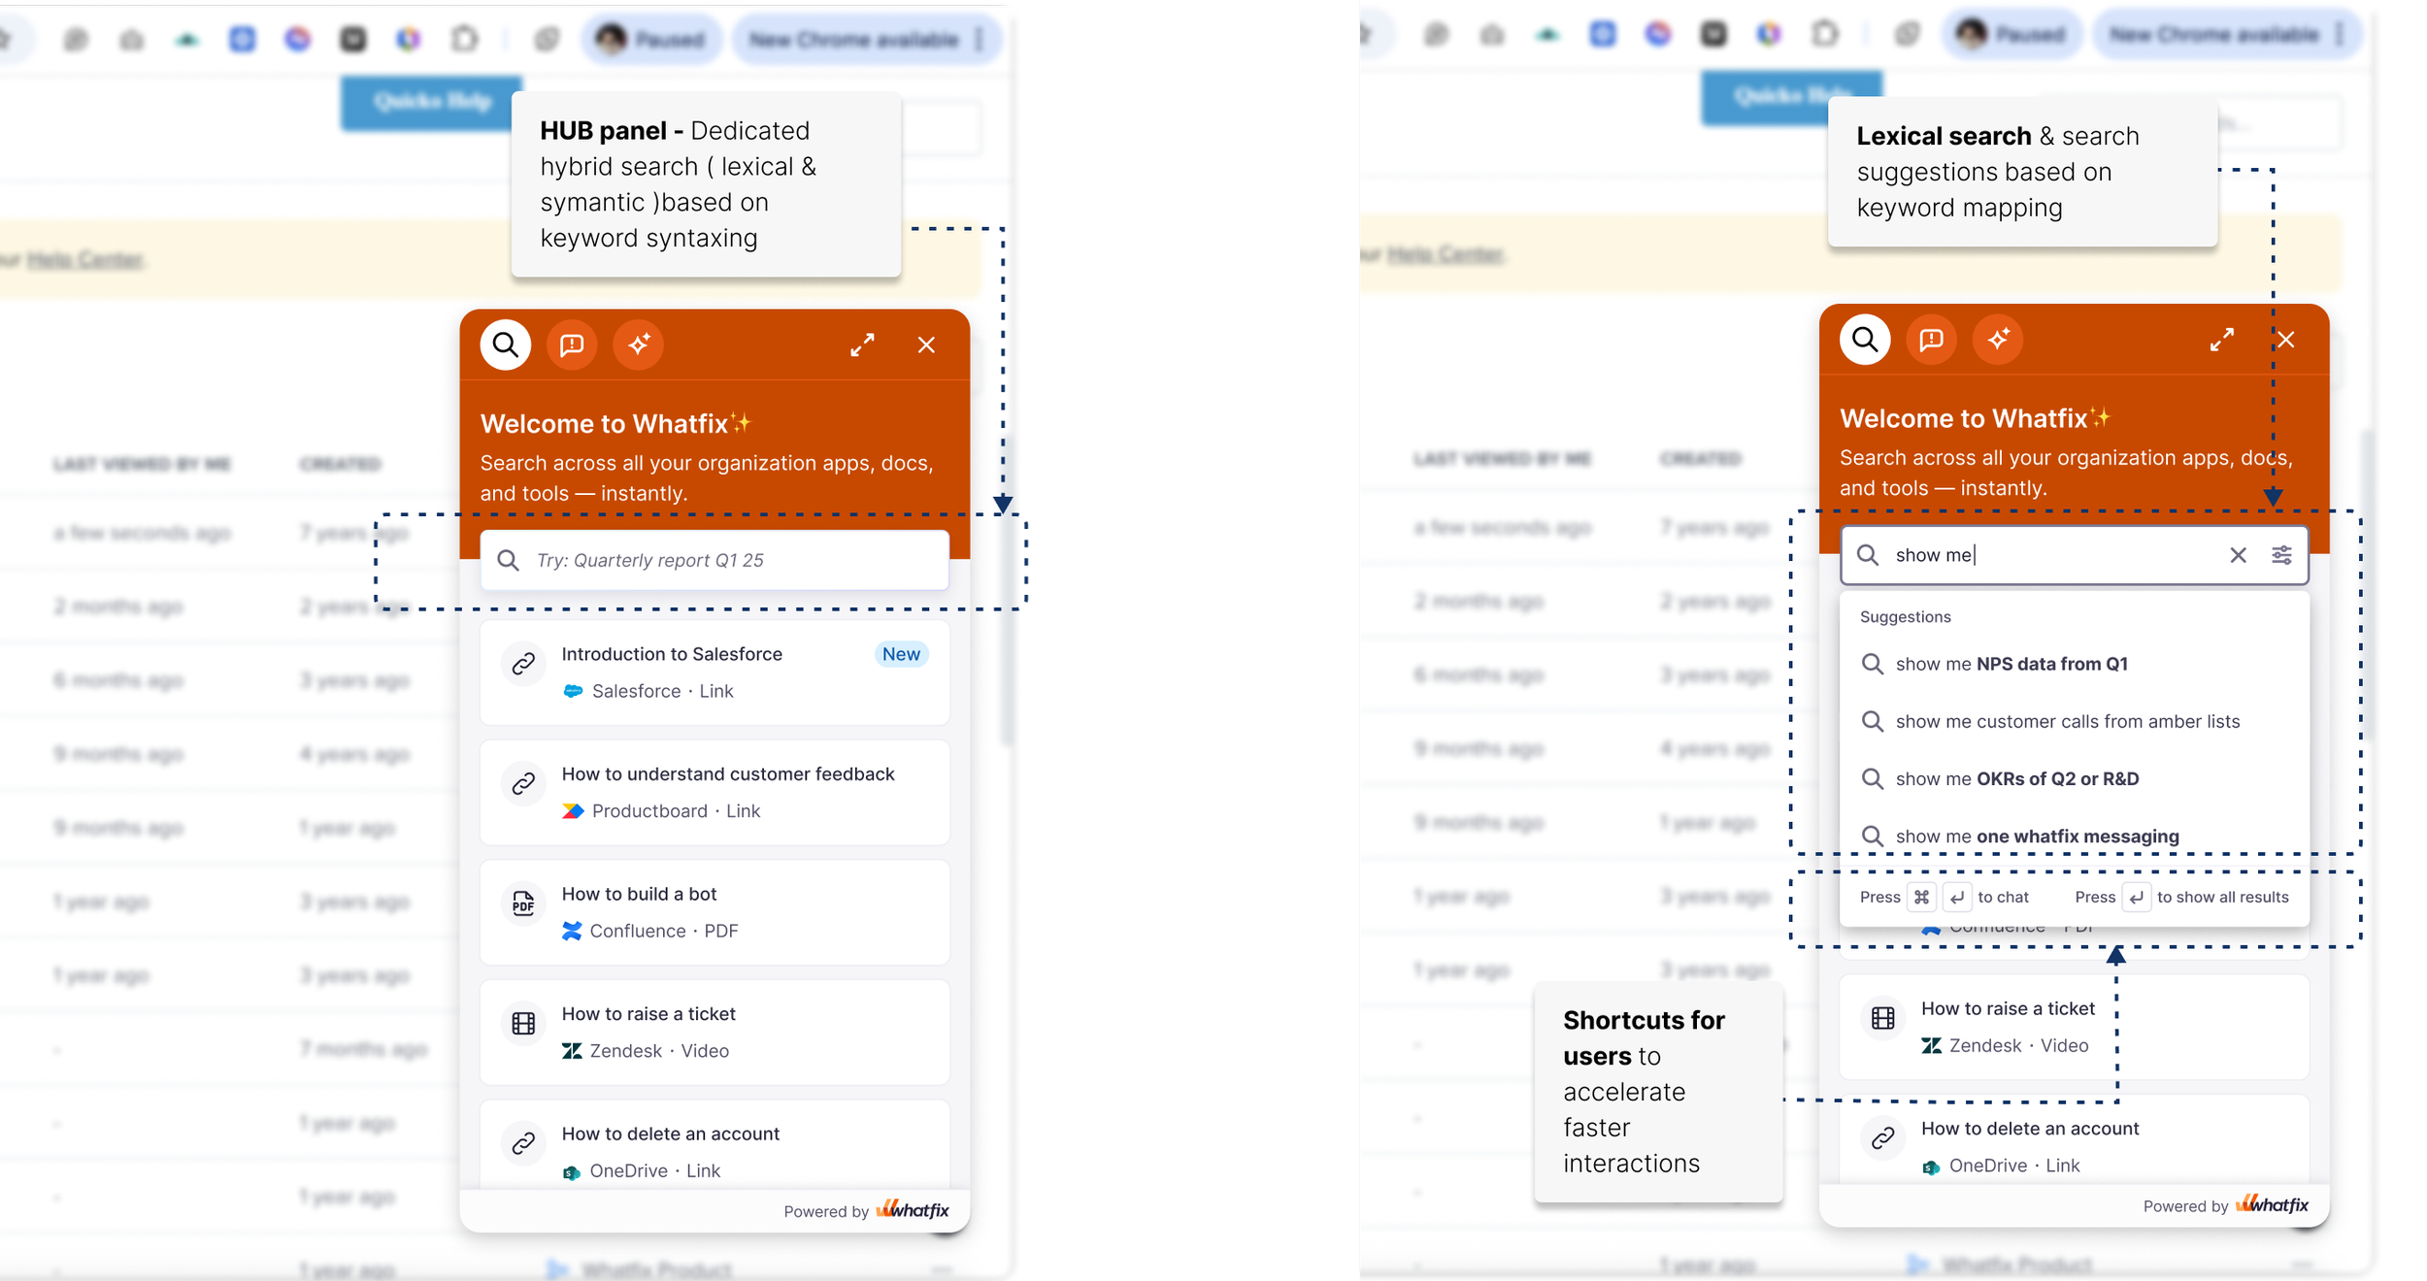Open search filter options in right search box

click(2281, 554)
